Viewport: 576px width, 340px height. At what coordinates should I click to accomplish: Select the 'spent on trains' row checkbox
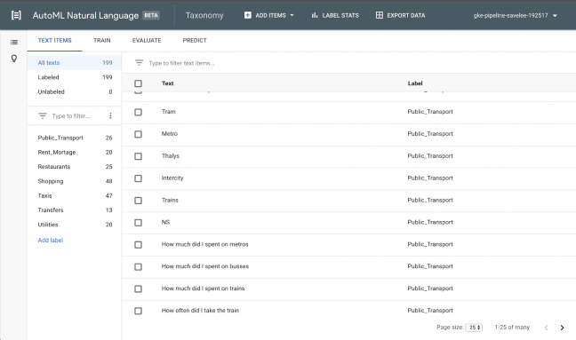(x=138, y=289)
